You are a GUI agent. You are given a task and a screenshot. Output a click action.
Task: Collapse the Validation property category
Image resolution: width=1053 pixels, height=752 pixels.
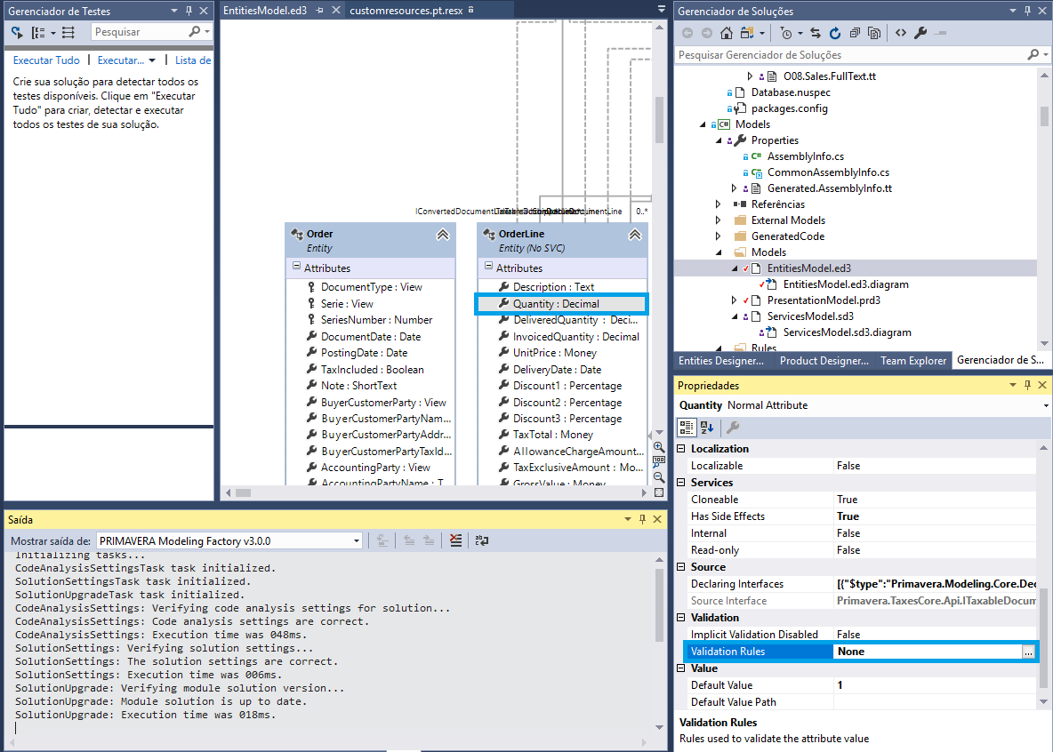coord(681,617)
